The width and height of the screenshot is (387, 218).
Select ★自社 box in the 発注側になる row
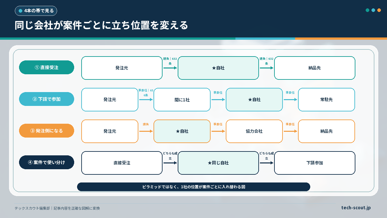click(182, 131)
